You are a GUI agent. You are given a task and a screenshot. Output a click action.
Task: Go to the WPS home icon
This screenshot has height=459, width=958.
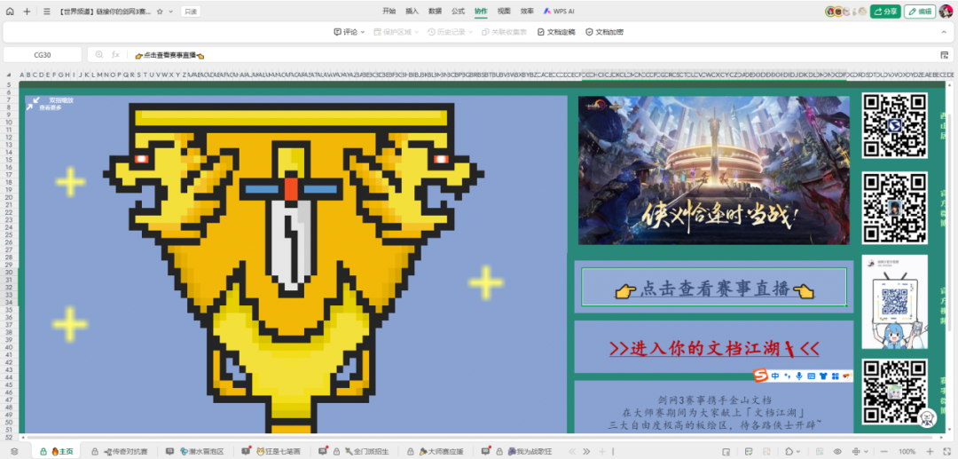pos(10,11)
